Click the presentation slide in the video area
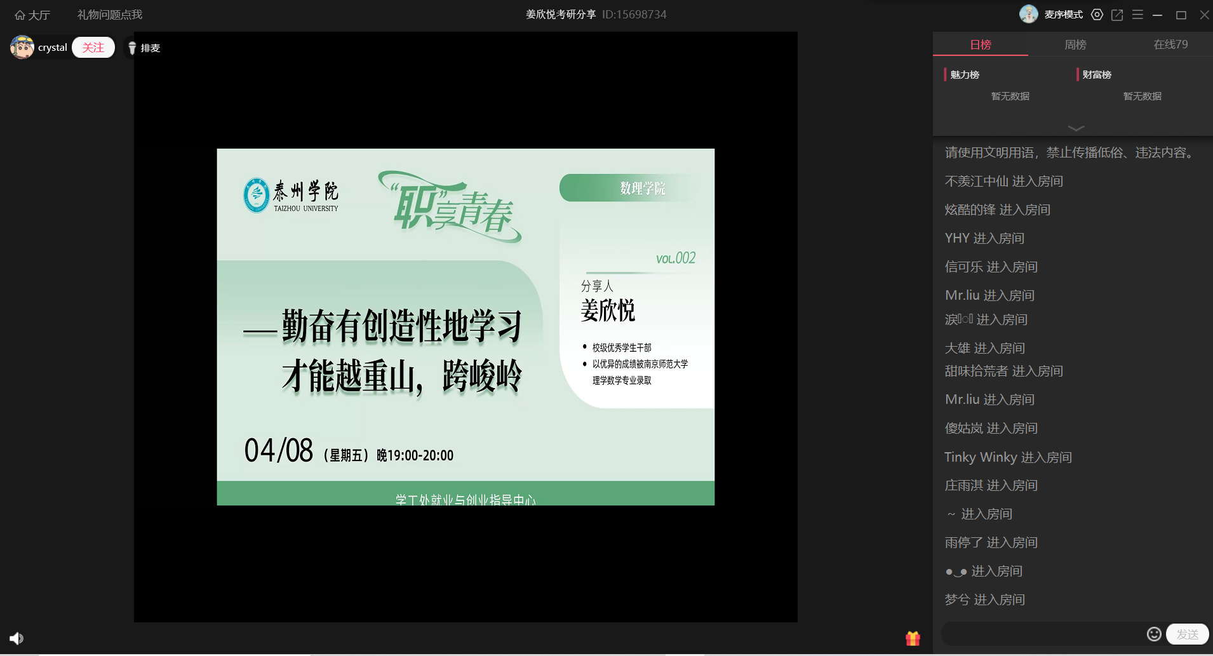 click(466, 327)
